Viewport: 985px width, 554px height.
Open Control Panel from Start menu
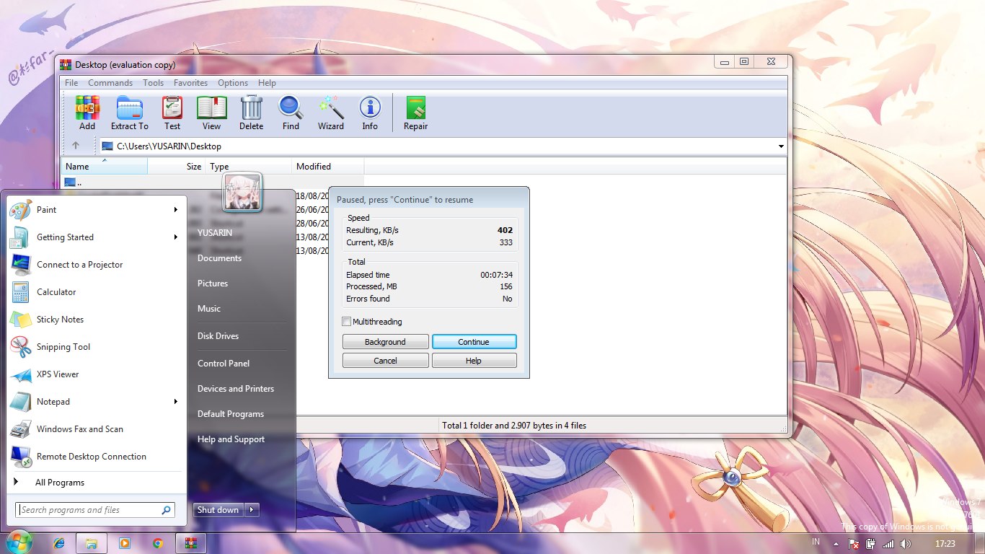tap(224, 364)
